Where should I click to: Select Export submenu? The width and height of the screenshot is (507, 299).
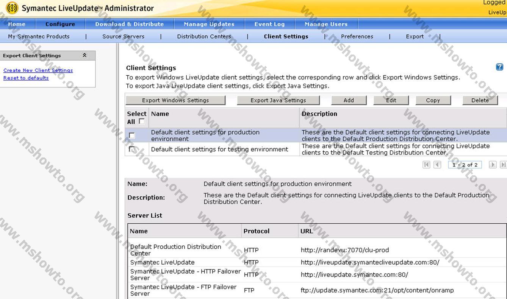[x=415, y=36]
